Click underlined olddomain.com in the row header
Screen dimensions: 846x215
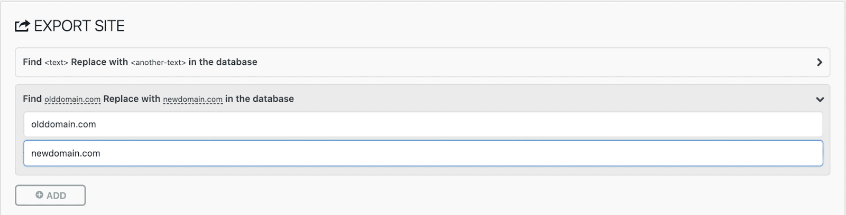coord(72,99)
